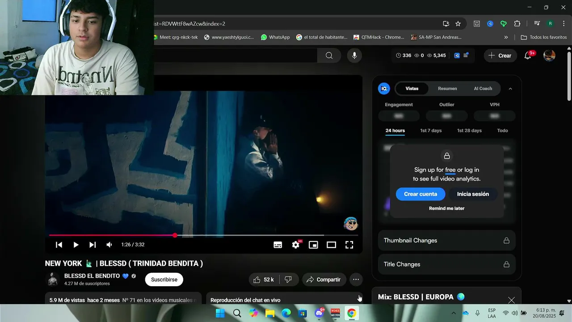Click the vidIQ logo in the panel
This screenshot has height=322, width=572.
[x=384, y=89]
